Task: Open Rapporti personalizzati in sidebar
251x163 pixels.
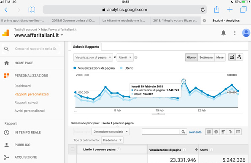Action: (32, 94)
